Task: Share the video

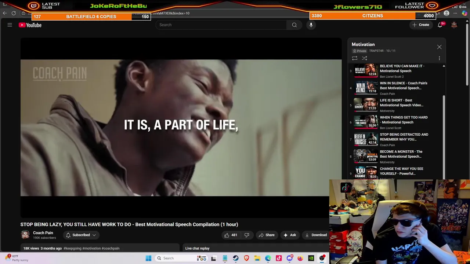Action: tap(267, 235)
